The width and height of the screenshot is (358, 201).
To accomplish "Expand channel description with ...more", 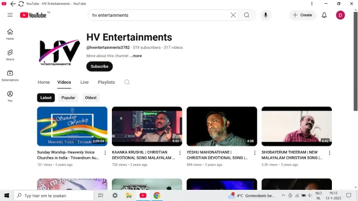I will point(136,56).
